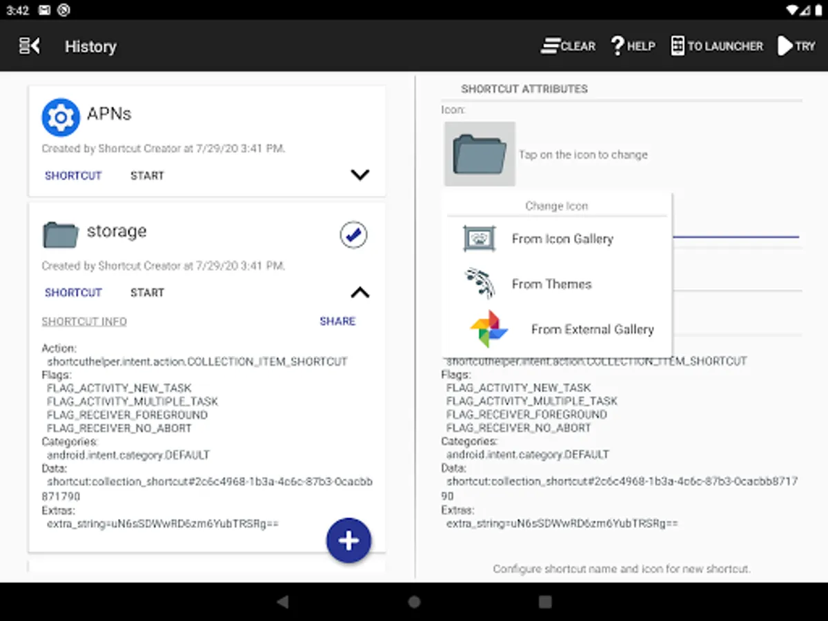Click the pinwheel icon for External Gallery

coord(489,329)
